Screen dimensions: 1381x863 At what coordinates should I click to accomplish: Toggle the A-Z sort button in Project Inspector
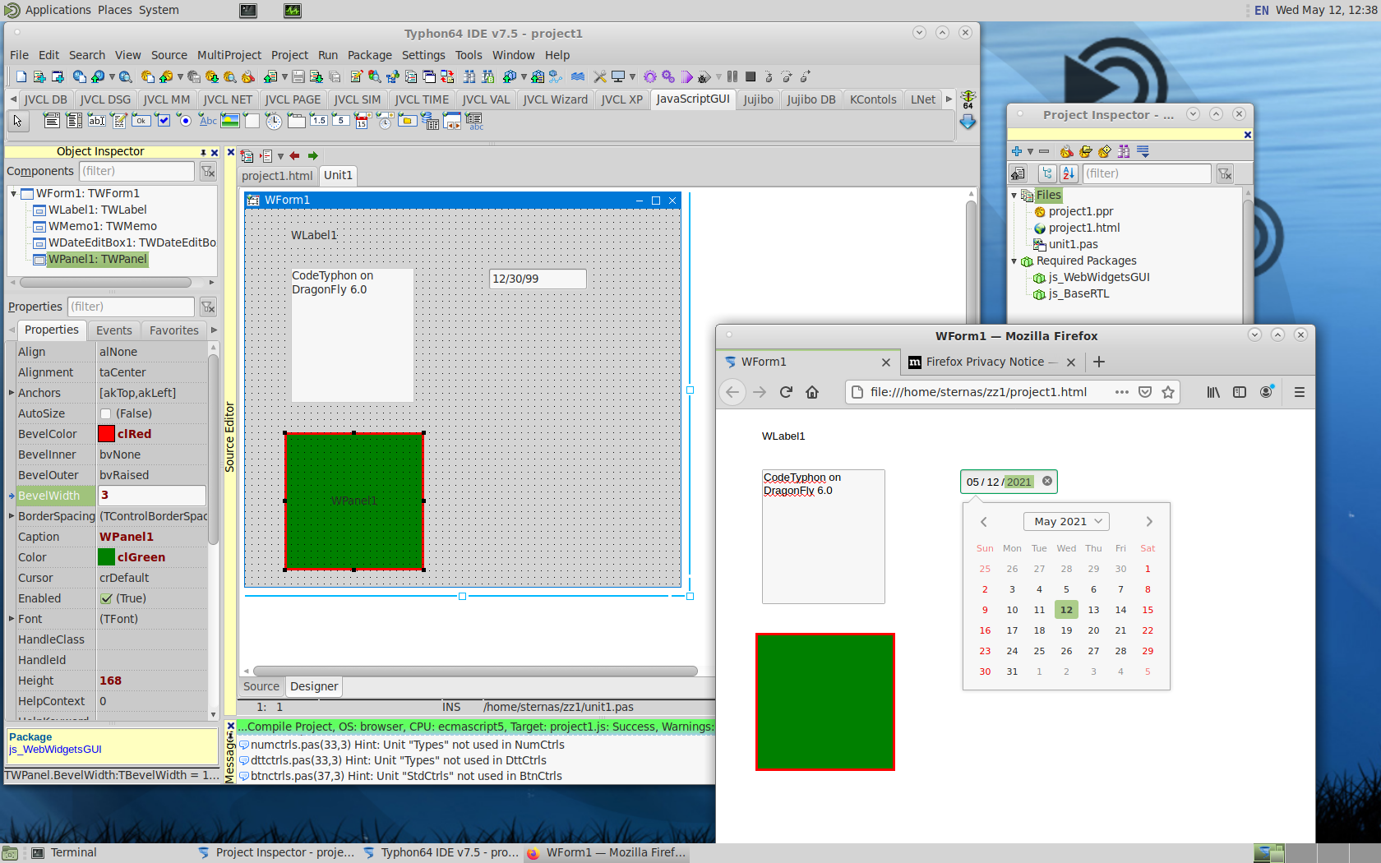pyautogui.click(x=1069, y=173)
